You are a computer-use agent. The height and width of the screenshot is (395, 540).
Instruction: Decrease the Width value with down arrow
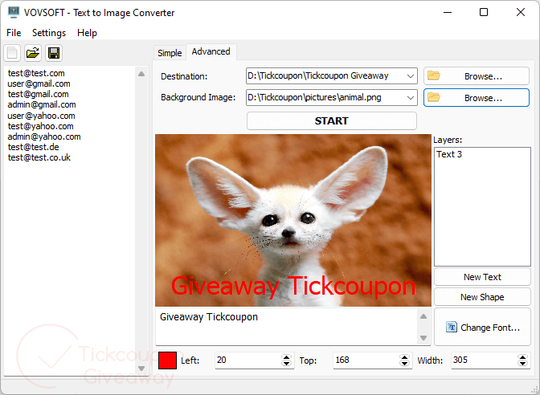(523, 364)
